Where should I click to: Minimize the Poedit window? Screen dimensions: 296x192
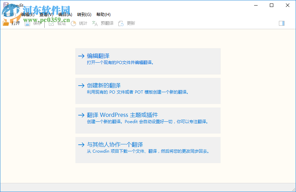click(256, 5)
